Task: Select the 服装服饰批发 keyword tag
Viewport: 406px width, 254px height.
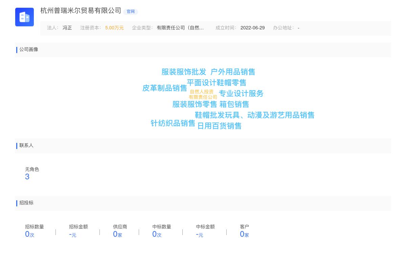Action: (x=183, y=72)
